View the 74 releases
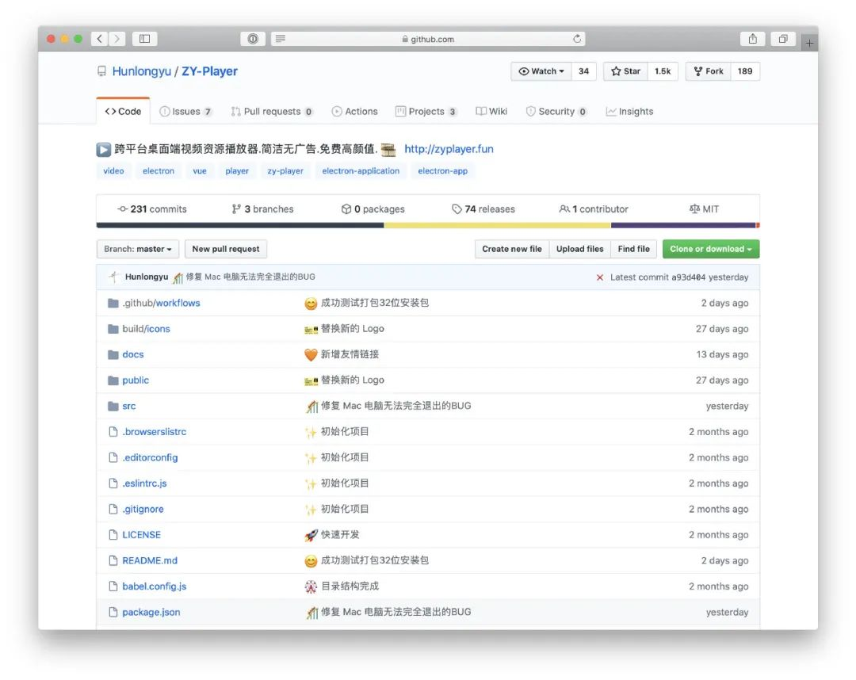This screenshot has height=680, width=856. pyautogui.click(x=483, y=209)
